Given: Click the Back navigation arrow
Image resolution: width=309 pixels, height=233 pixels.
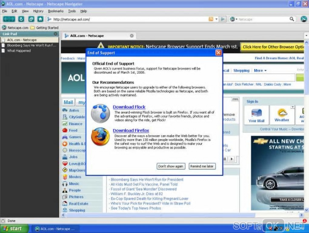Looking at the screenshot, I should (x=6, y=19).
